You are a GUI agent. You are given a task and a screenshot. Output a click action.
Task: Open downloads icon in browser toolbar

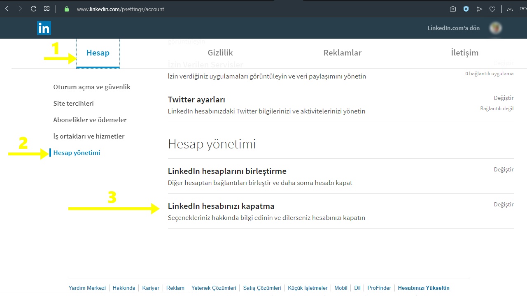pos(510,9)
